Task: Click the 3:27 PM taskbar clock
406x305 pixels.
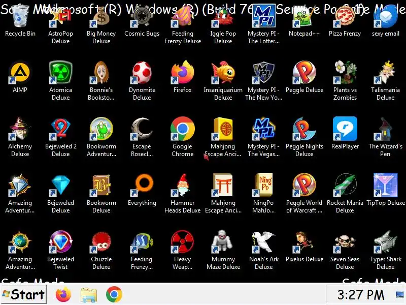Action: point(361,295)
